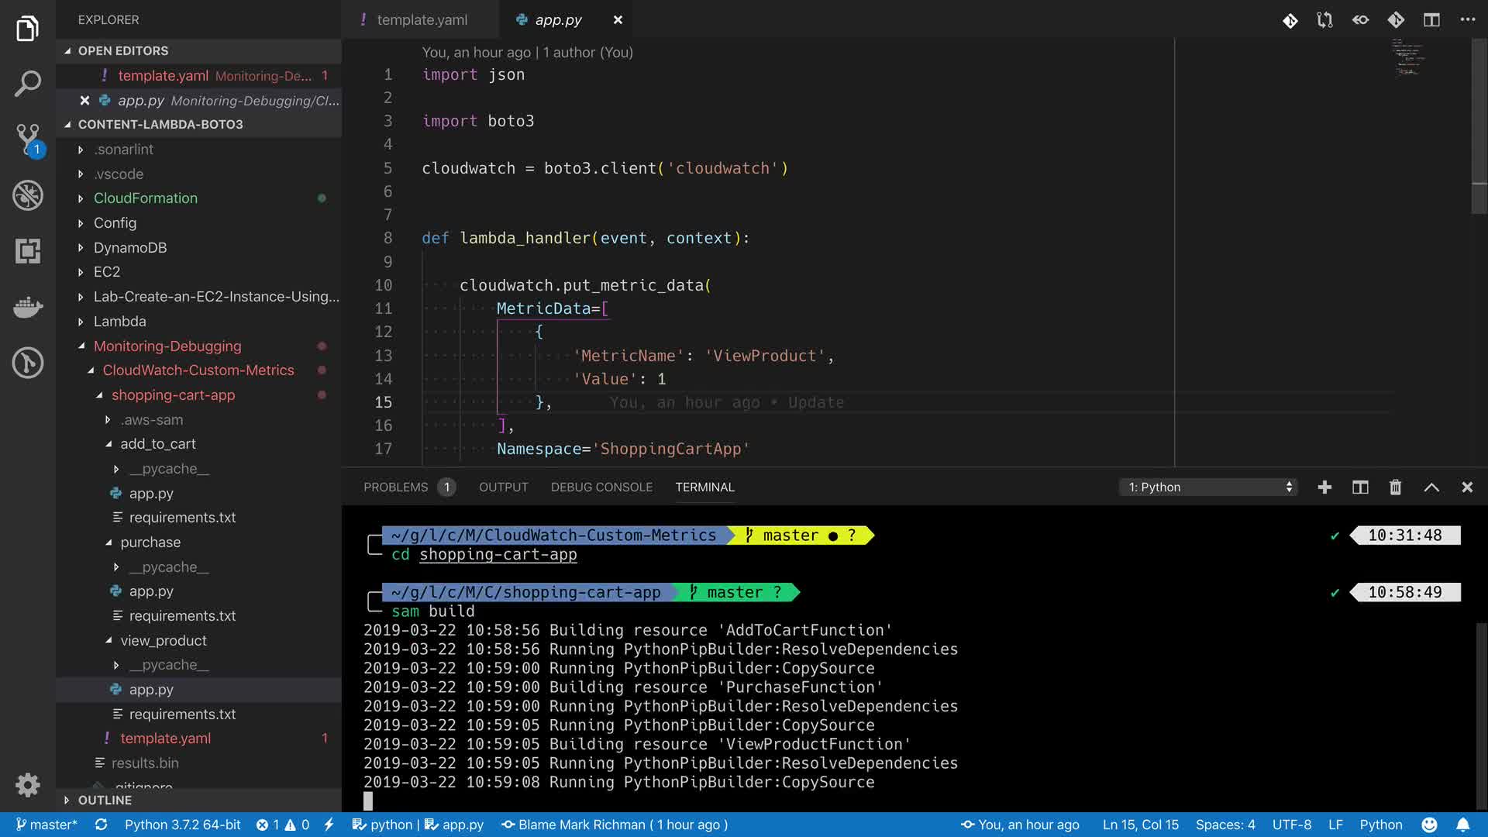Click the editor vertical scrollbar

click(1479, 124)
